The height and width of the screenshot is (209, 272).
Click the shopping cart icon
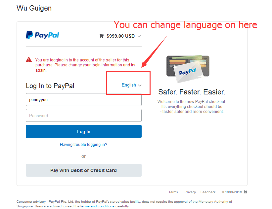click(x=101, y=36)
